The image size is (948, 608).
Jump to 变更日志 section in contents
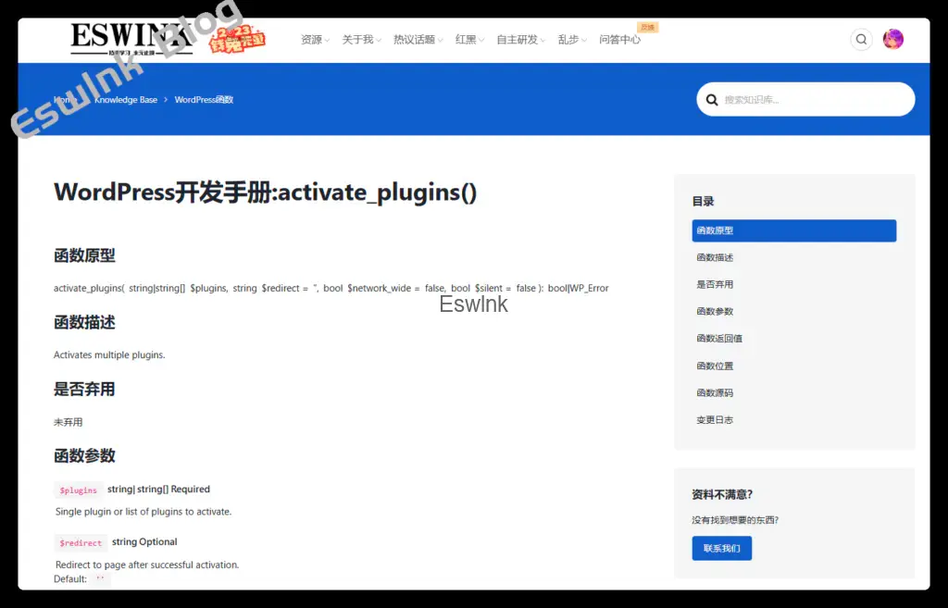click(715, 419)
